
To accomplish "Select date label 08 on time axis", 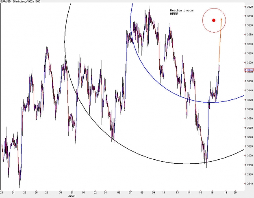I will [x=142, y=193].
